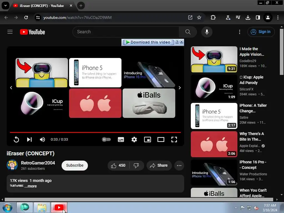Screen dimensions: 284x213
Task: Open two red apples endscreen card
Action: [x=95, y=103]
